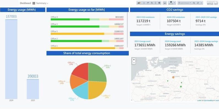Open the OpenStreetMap attribution link
This screenshot has width=219, height=109.
click(x=208, y=101)
